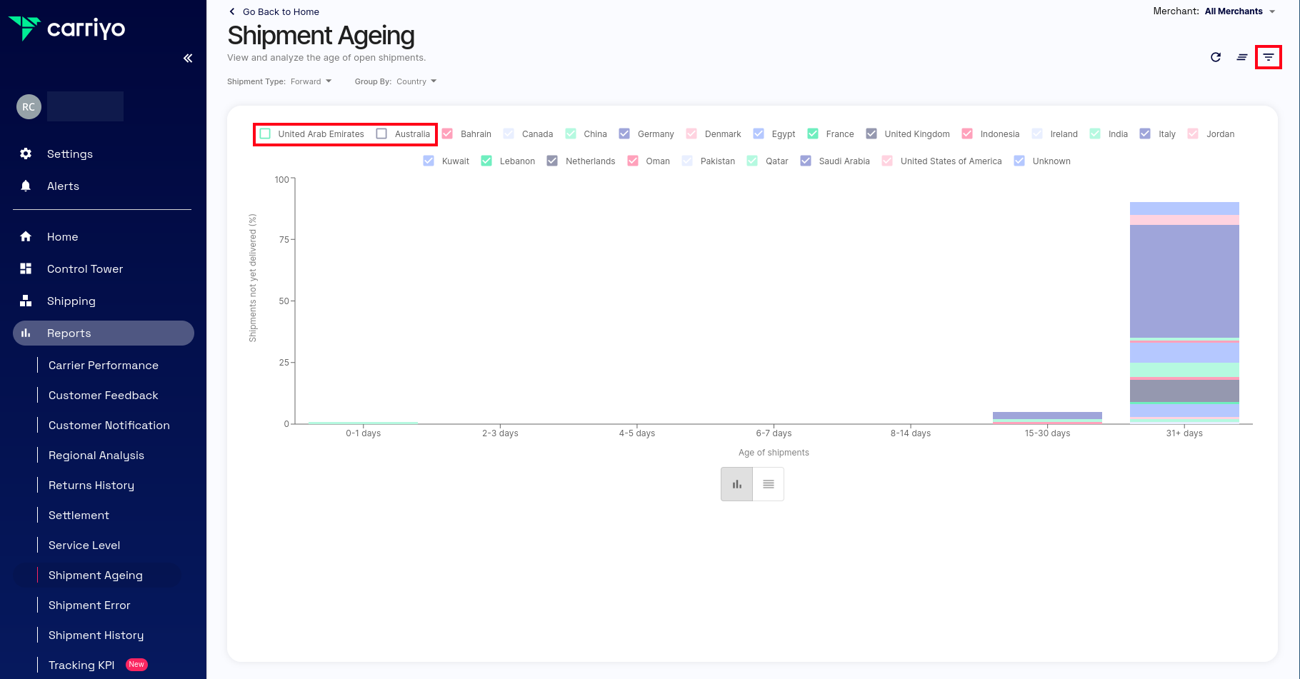Click the carriyo logo

pyautogui.click(x=66, y=29)
